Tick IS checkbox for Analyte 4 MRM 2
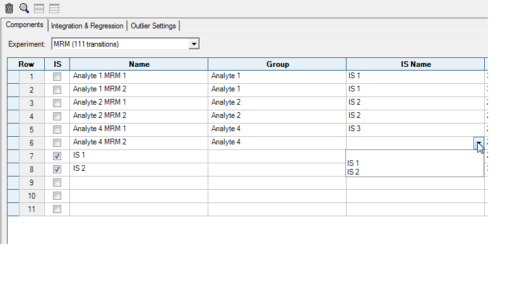Image resolution: width=517 pixels, height=290 pixels. point(57,142)
